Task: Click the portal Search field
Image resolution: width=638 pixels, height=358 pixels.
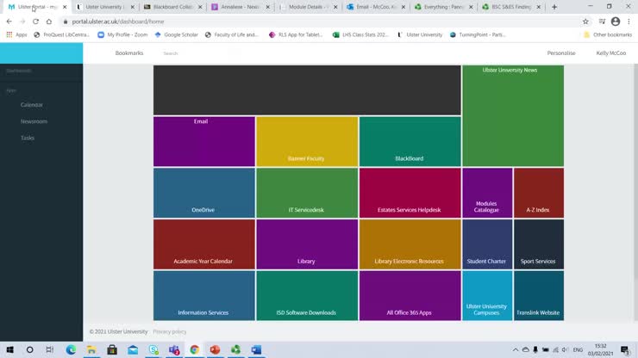Action: [x=199, y=53]
